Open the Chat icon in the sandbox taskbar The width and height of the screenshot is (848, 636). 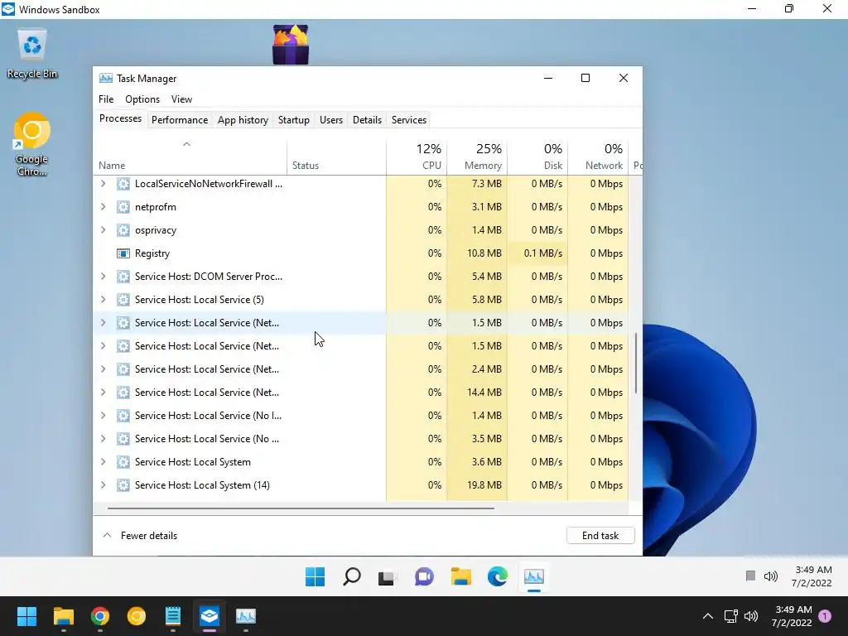tap(424, 576)
